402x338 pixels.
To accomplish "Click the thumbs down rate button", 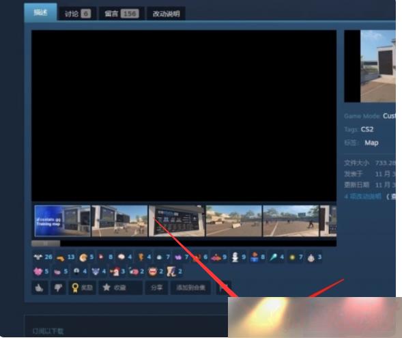I will [x=58, y=287].
